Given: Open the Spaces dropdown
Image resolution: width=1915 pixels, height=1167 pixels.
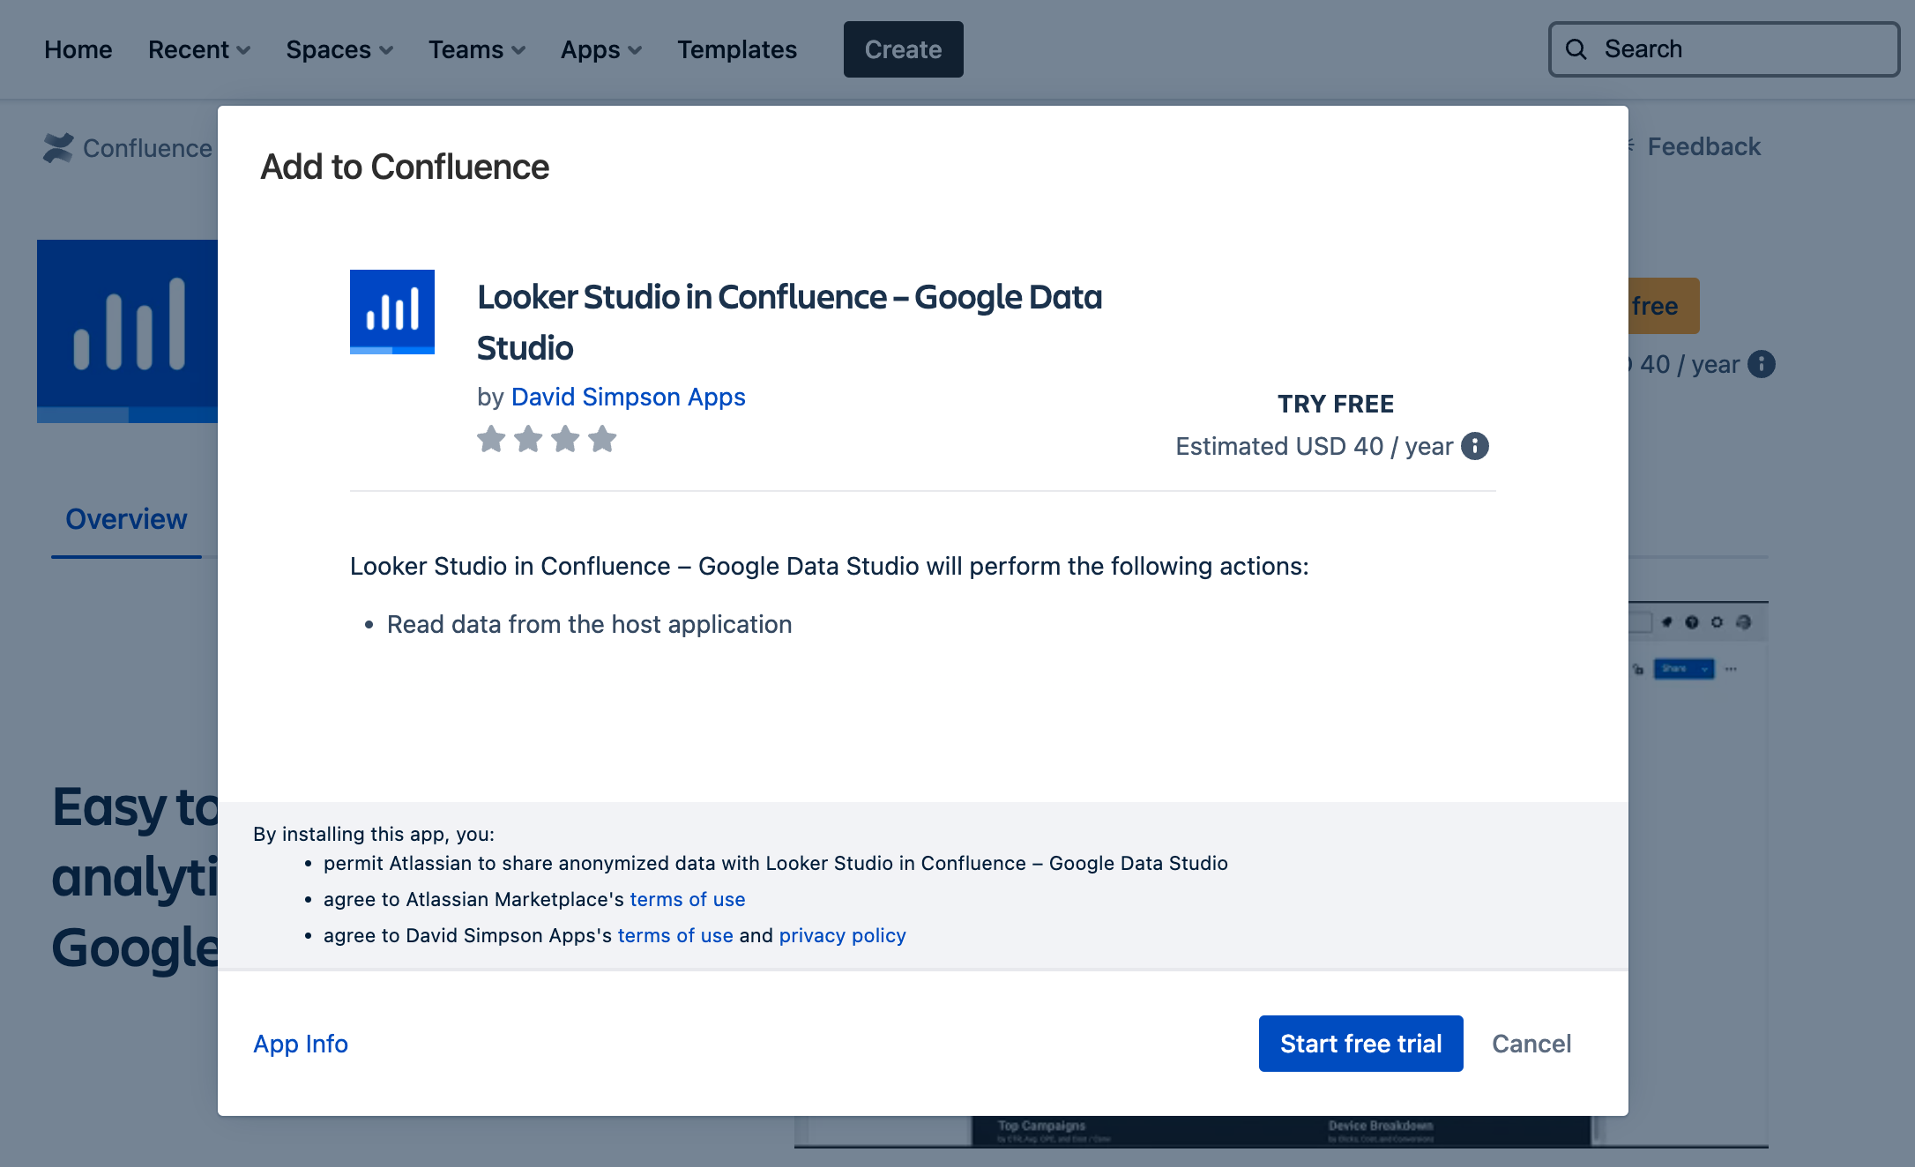Looking at the screenshot, I should click(339, 49).
